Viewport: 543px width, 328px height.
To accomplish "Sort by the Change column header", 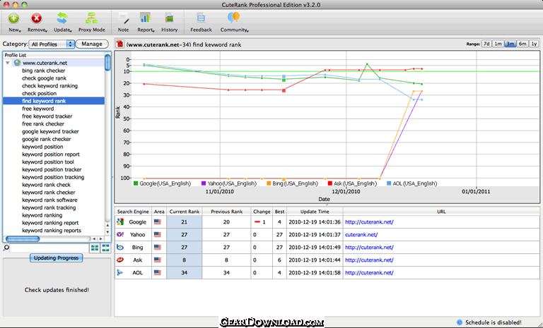I will 262,212.
